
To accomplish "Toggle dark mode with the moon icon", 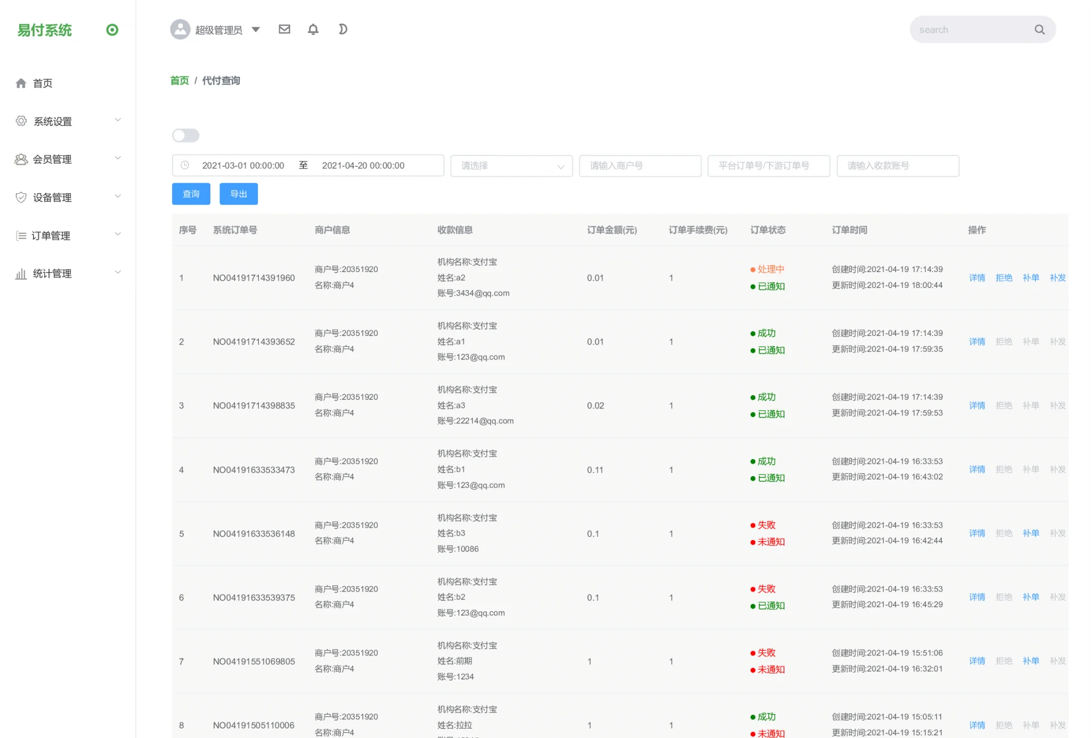I will [x=343, y=29].
